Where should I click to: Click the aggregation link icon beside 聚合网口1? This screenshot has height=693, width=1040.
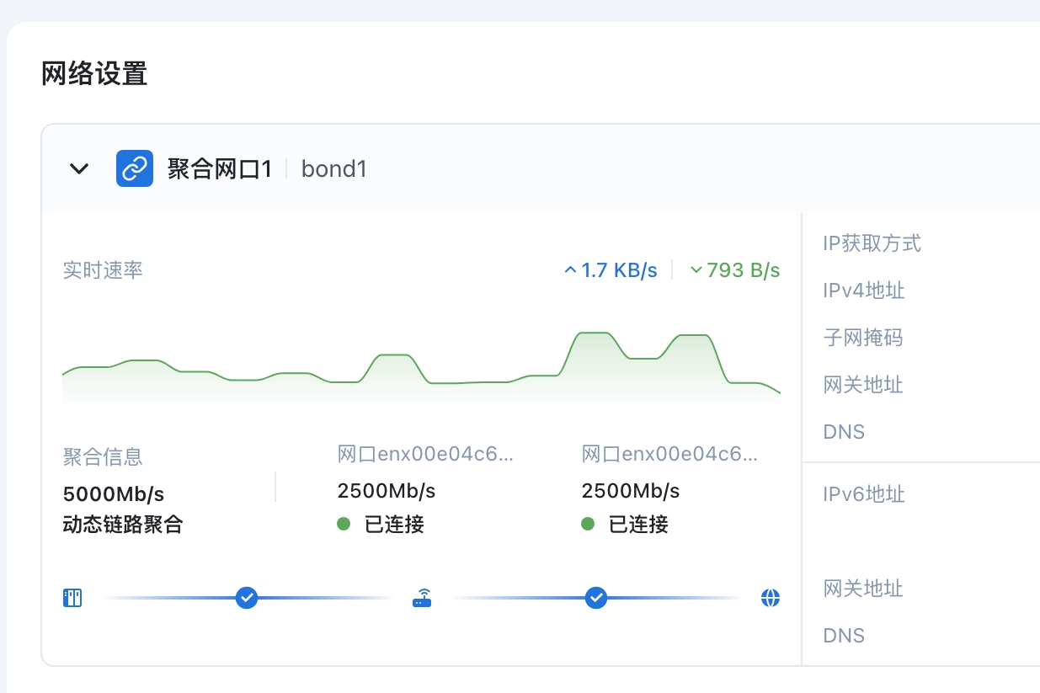click(x=135, y=168)
